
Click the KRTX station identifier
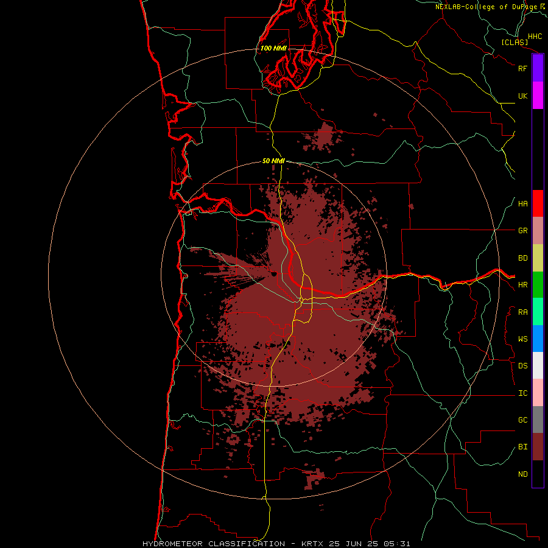[x=312, y=544]
